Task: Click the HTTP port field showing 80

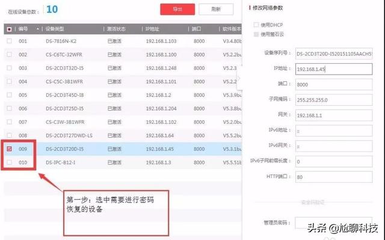Action: [334, 177]
